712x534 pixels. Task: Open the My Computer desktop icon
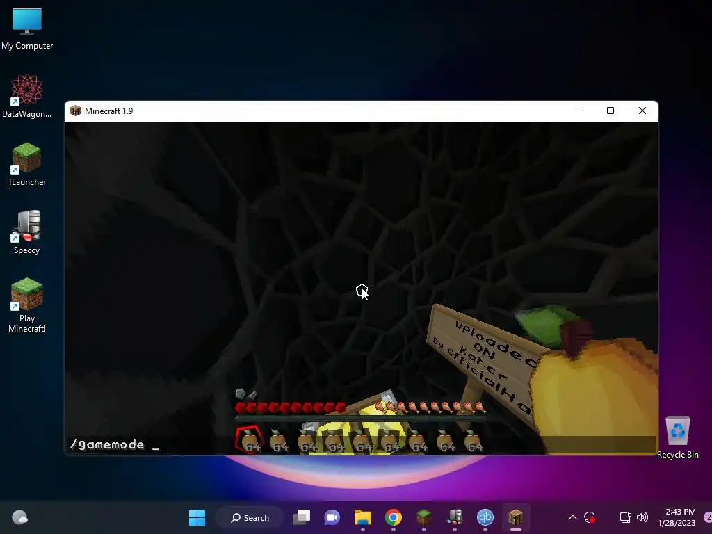pyautogui.click(x=27, y=29)
